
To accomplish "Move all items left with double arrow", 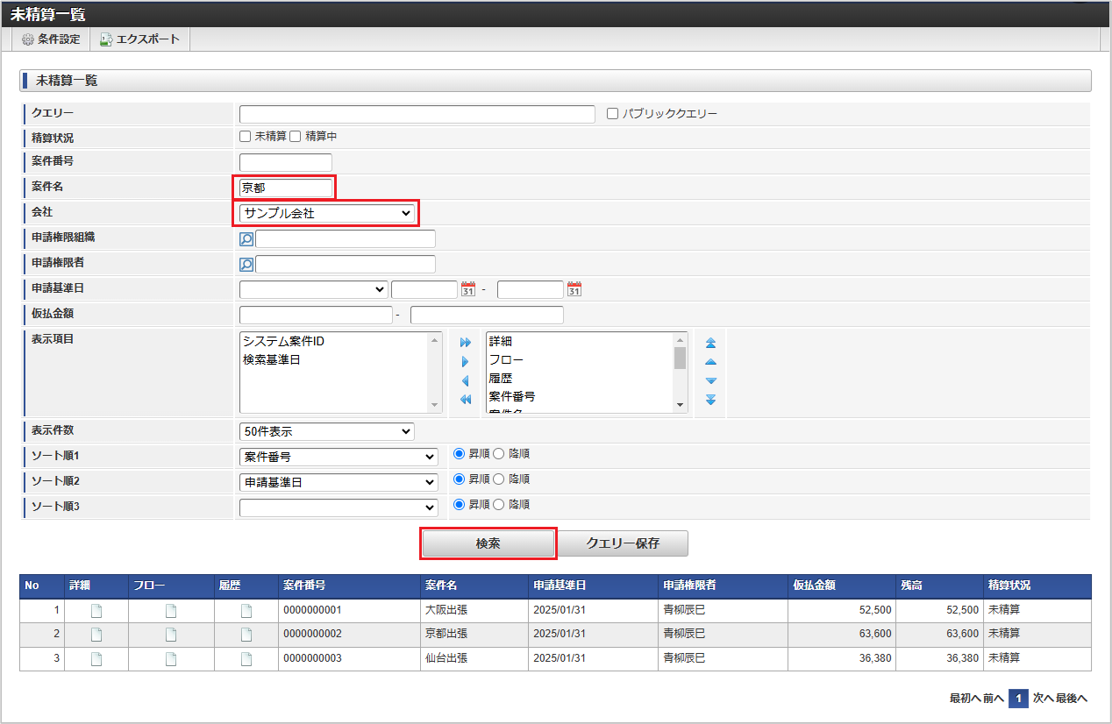I will 466,400.
